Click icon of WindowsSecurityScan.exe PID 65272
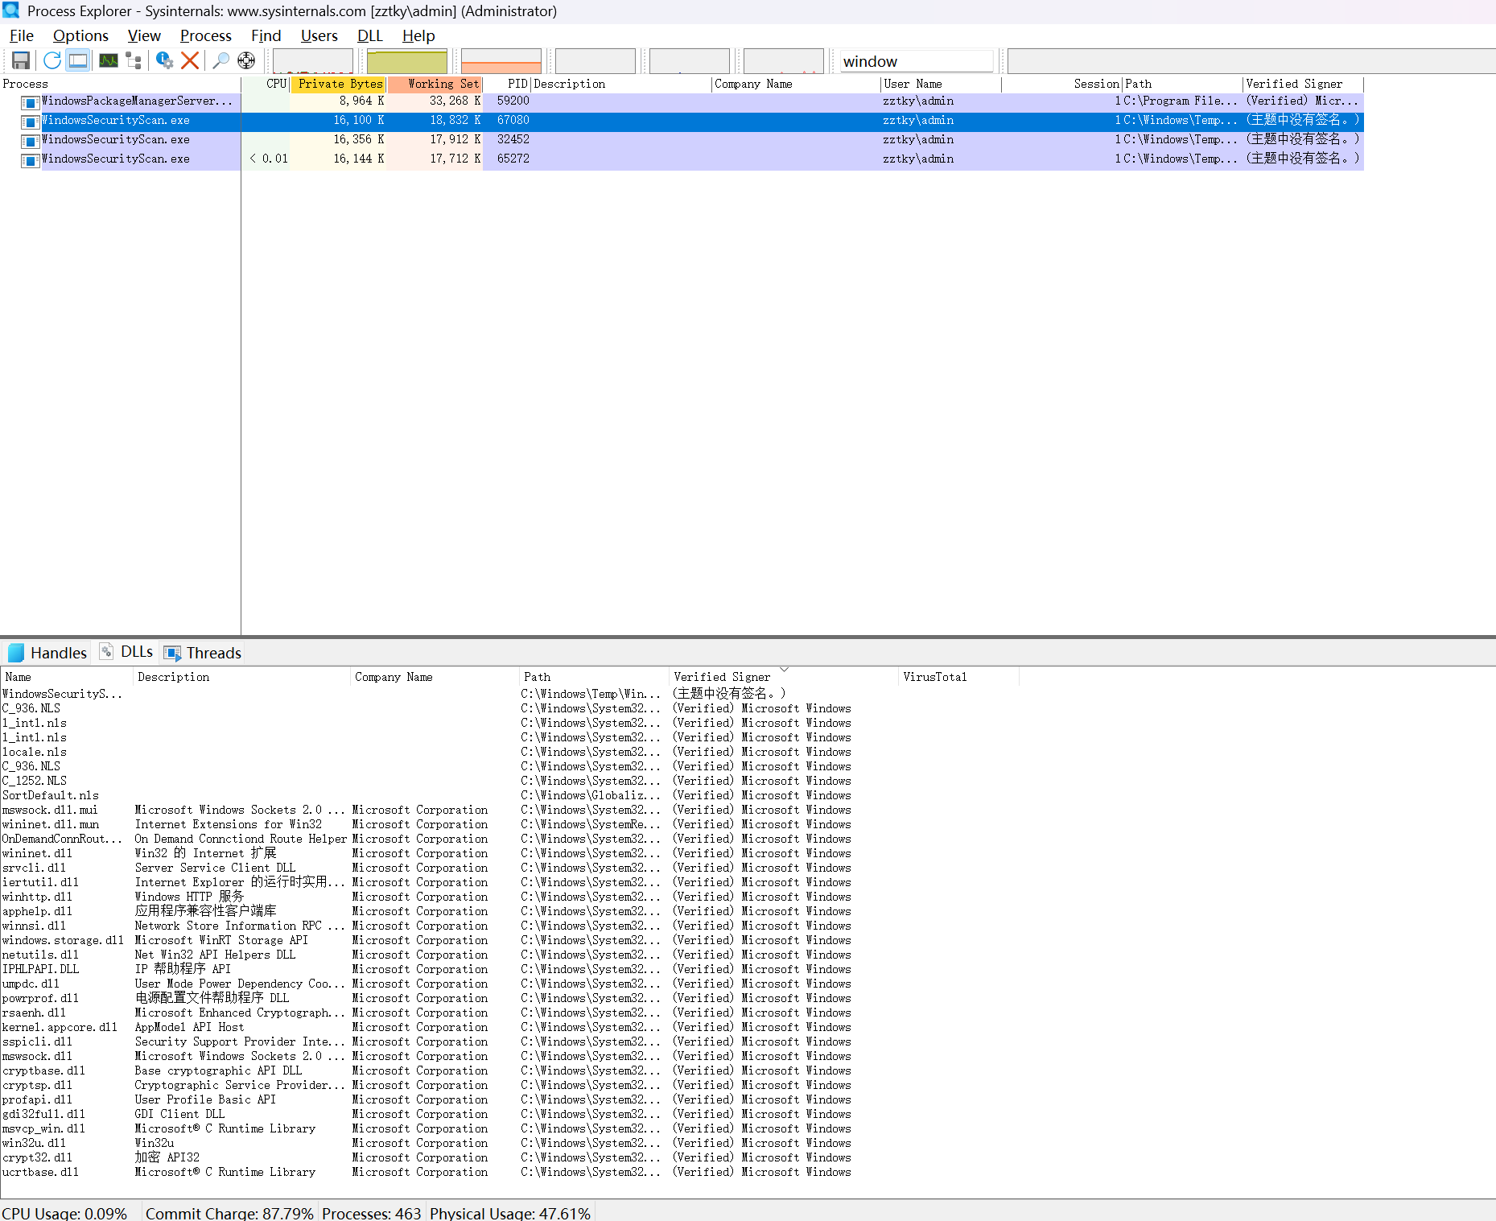1496x1221 pixels. coord(31,160)
